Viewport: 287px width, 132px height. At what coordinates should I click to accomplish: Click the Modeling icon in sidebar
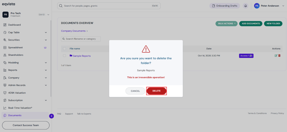(x=5, y=63)
